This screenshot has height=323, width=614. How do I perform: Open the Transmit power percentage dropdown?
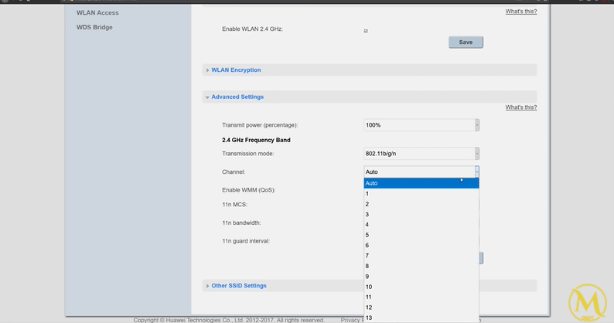pos(421,125)
